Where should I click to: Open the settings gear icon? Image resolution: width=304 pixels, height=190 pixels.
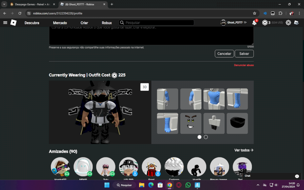click(x=288, y=23)
